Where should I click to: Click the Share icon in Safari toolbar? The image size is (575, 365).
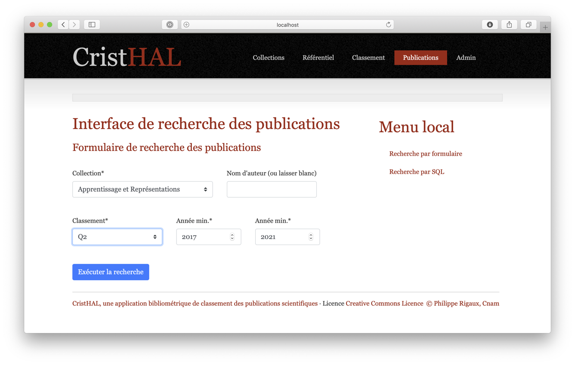[509, 25]
